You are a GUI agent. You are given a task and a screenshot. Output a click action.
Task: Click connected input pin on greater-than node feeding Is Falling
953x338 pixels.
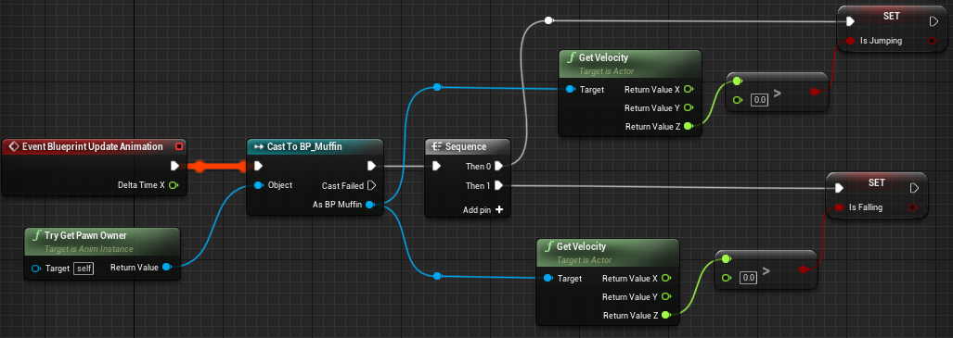[x=727, y=259]
